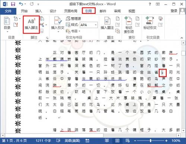Click the zoom slider handle

pyautogui.click(x=151, y=141)
